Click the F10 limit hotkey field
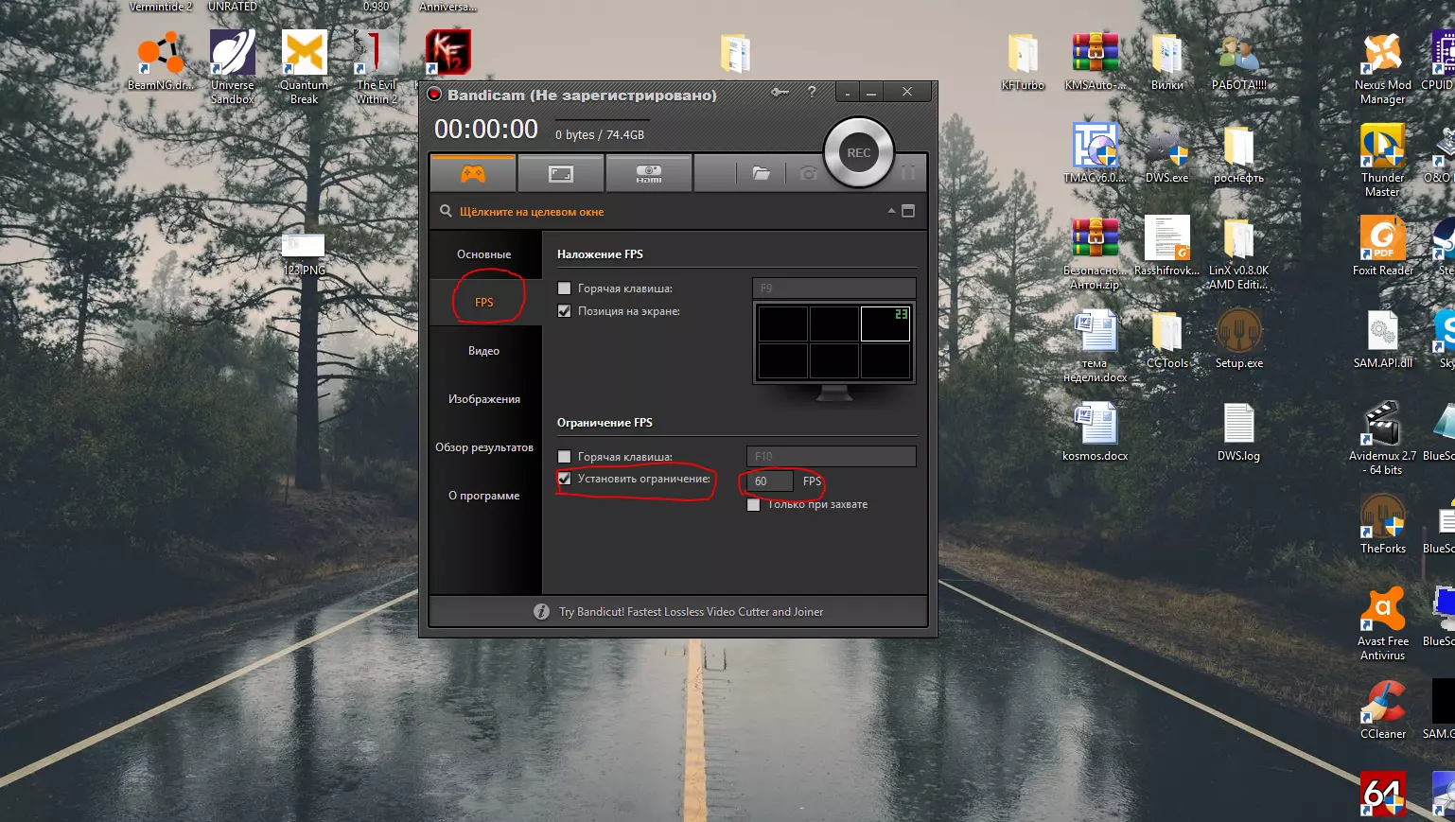 [832, 457]
